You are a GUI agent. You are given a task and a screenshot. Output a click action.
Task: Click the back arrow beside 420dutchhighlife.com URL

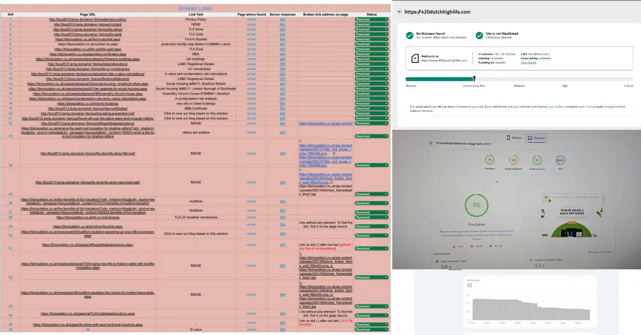pyautogui.click(x=400, y=12)
